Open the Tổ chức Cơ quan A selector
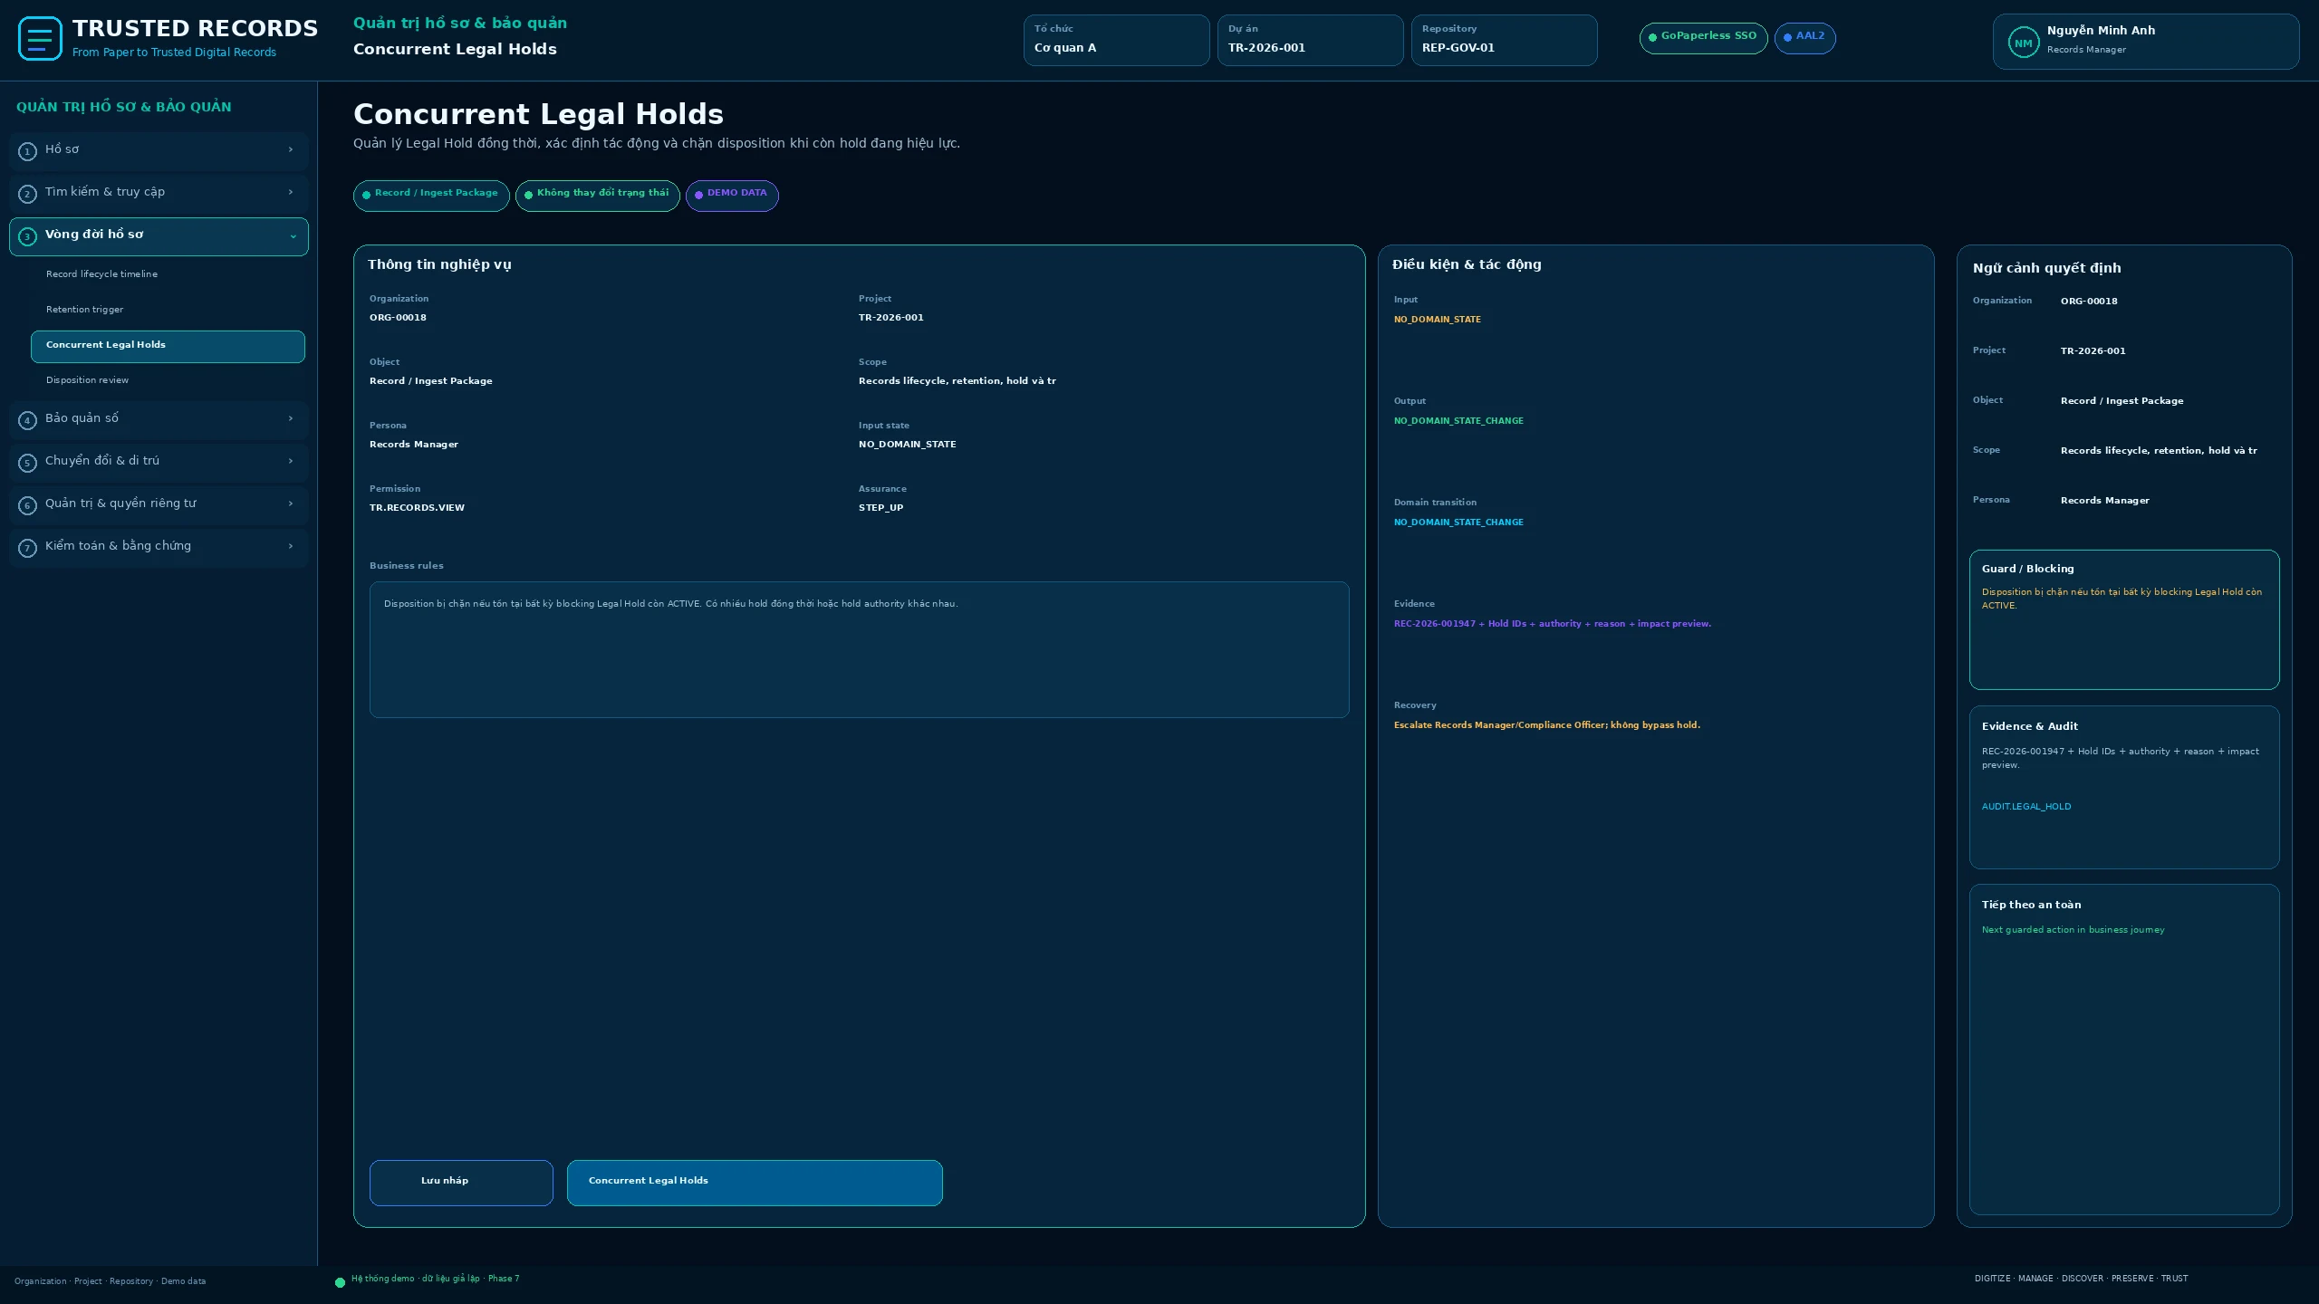Screen dimensions: 2319x1304 (1116, 40)
